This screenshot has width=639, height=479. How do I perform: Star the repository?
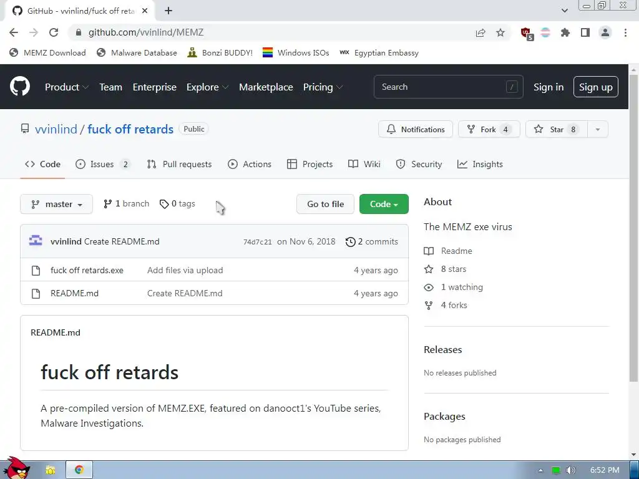click(557, 130)
